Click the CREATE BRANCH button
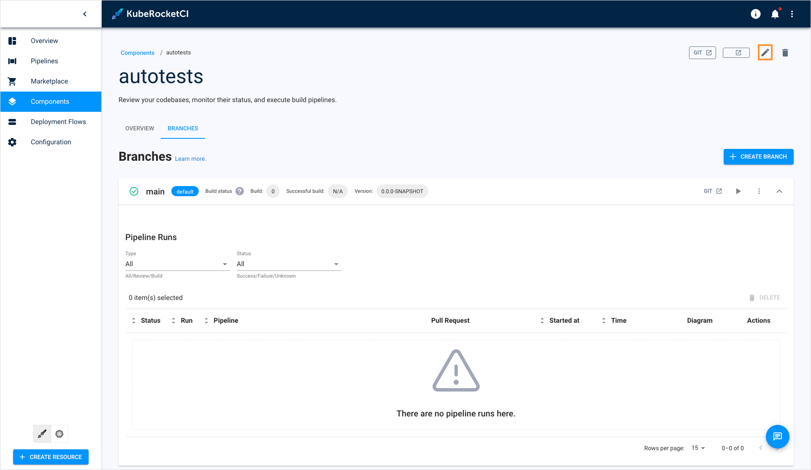 click(758, 157)
